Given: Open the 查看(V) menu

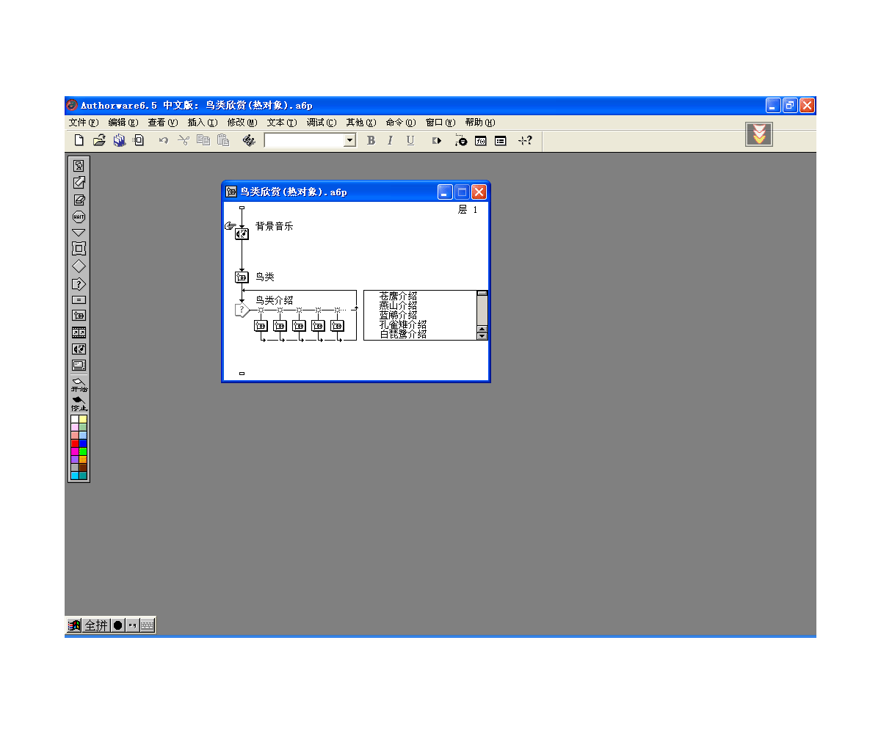Looking at the screenshot, I should pyautogui.click(x=162, y=123).
